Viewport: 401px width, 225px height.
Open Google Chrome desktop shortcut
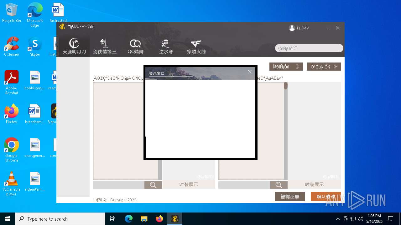[12, 150]
